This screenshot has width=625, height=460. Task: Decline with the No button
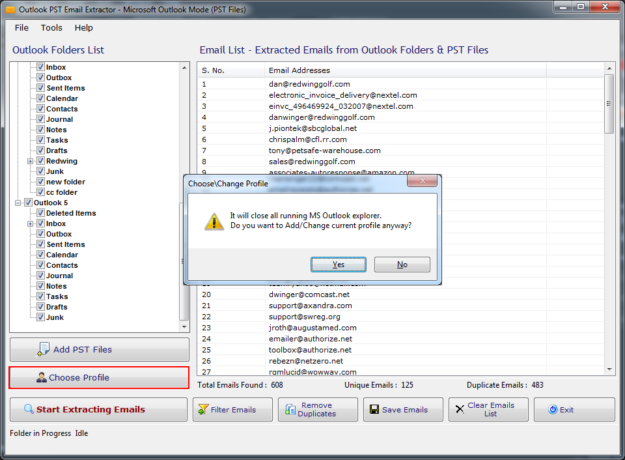402,265
